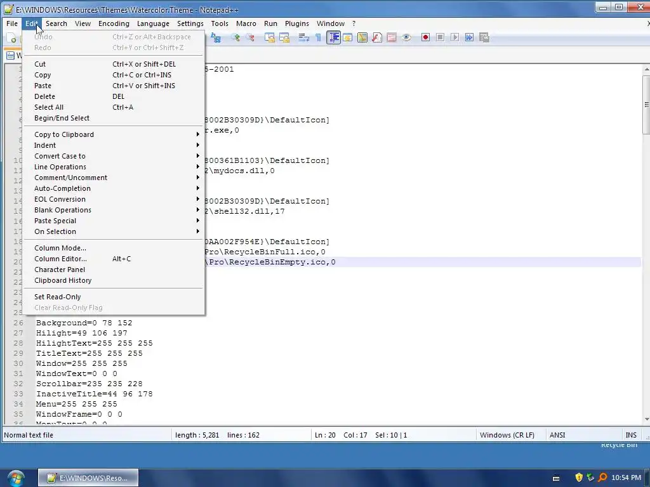The image size is (650, 487).
Task: Open the Language menu
Action: point(153,23)
